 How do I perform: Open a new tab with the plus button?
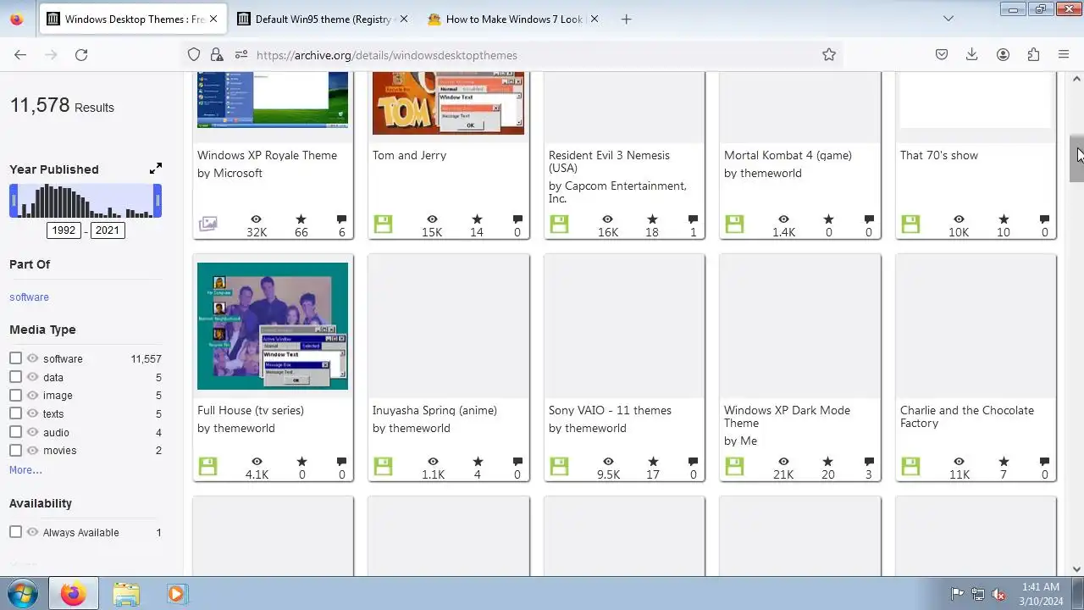(626, 19)
